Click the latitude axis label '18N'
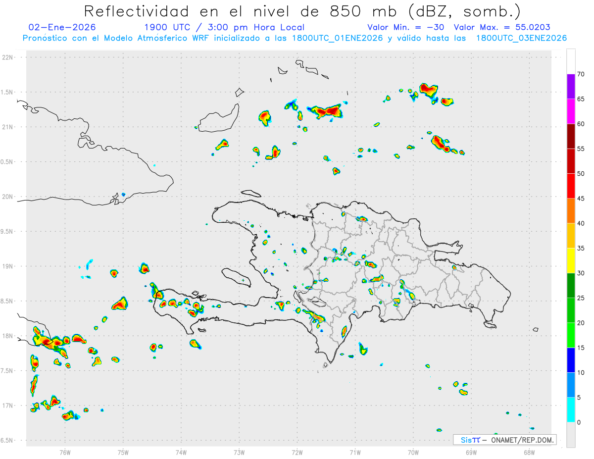The width and height of the screenshot is (594, 459). pyautogui.click(x=8, y=336)
